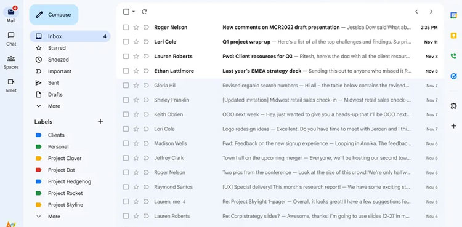Go to newer messages arrow
462x227 pixels.
pos(416,12)
